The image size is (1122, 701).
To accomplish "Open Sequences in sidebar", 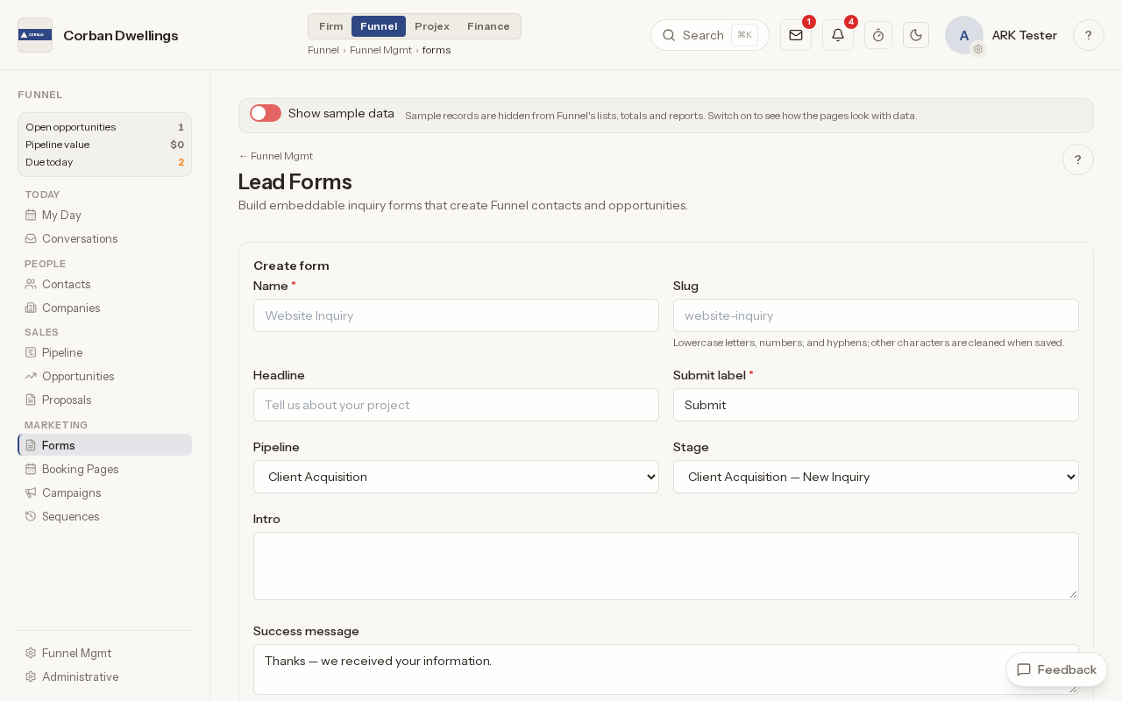I will 104,516.
